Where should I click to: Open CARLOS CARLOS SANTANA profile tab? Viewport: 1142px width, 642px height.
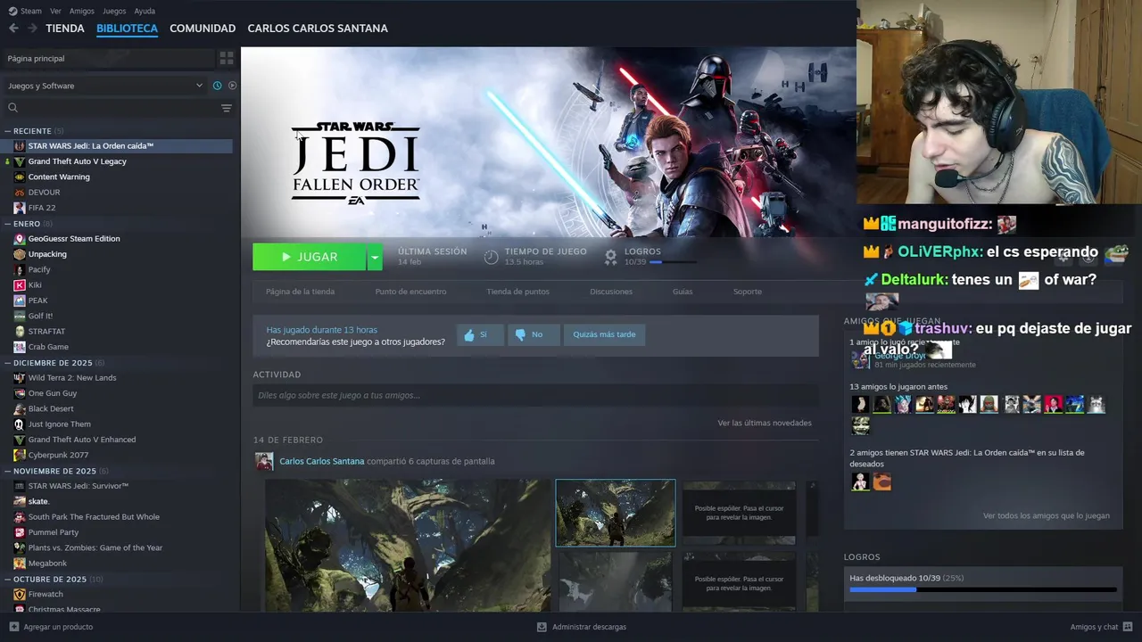(318, 29)
